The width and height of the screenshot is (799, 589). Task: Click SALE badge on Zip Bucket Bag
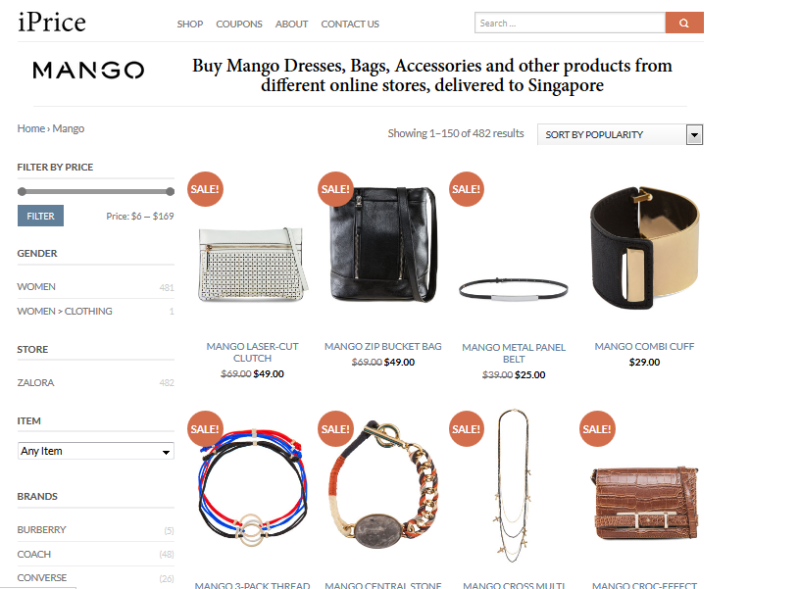point(335,189)
